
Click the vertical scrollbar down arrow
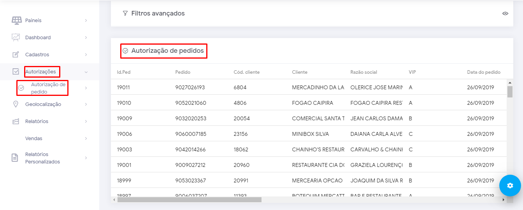pyautogui.click(x=510, y=194)
